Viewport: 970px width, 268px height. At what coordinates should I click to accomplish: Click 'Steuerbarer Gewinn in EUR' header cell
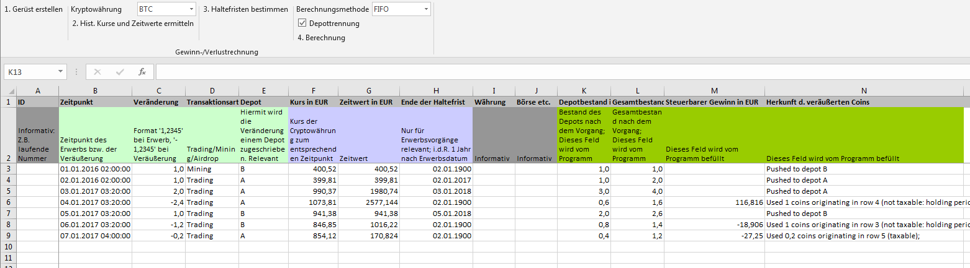(x=714, y=102)
